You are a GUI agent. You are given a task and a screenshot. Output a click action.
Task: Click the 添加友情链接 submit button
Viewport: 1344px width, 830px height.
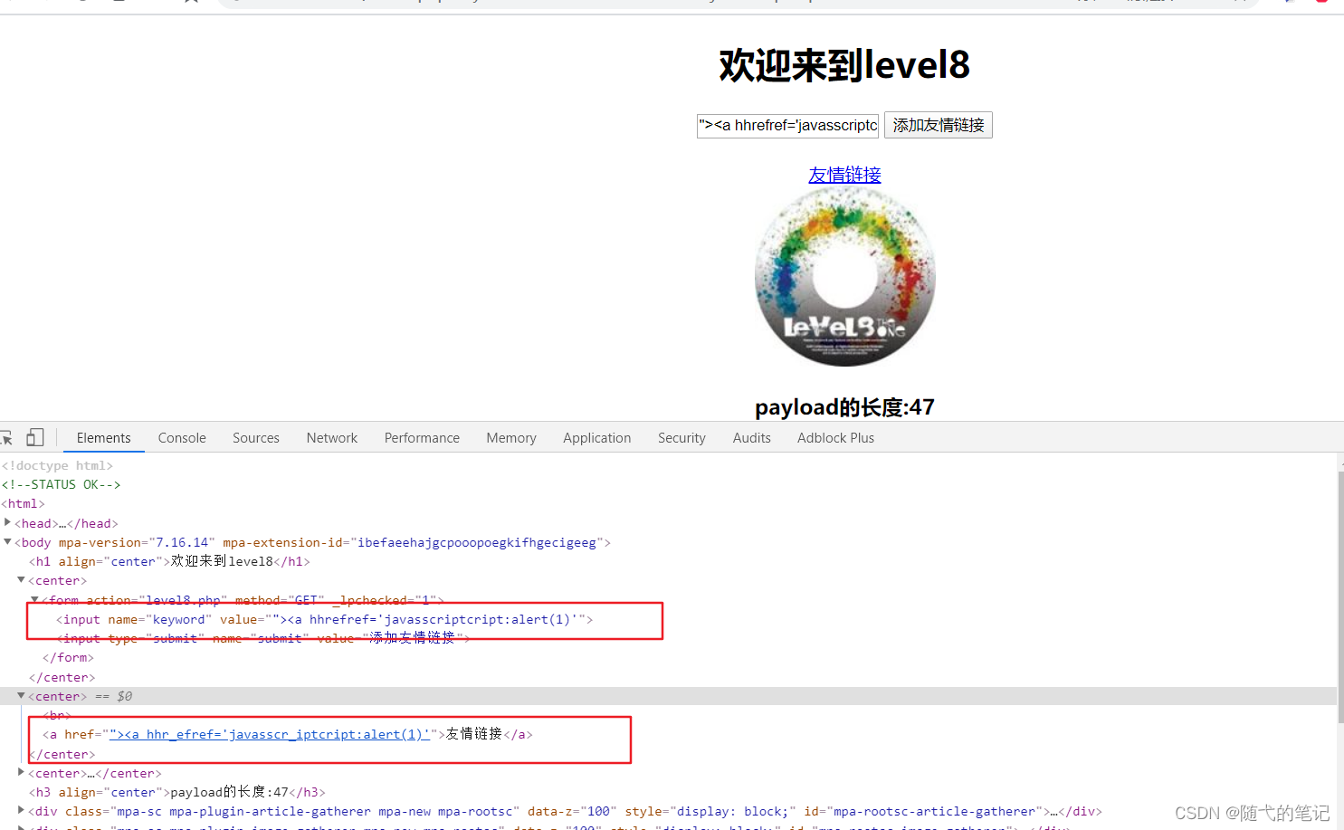938,125
